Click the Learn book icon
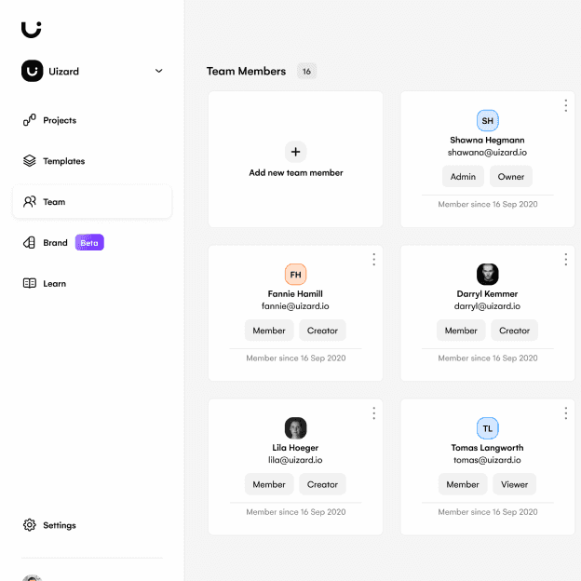The image size is (581, 581). (30, 283)
